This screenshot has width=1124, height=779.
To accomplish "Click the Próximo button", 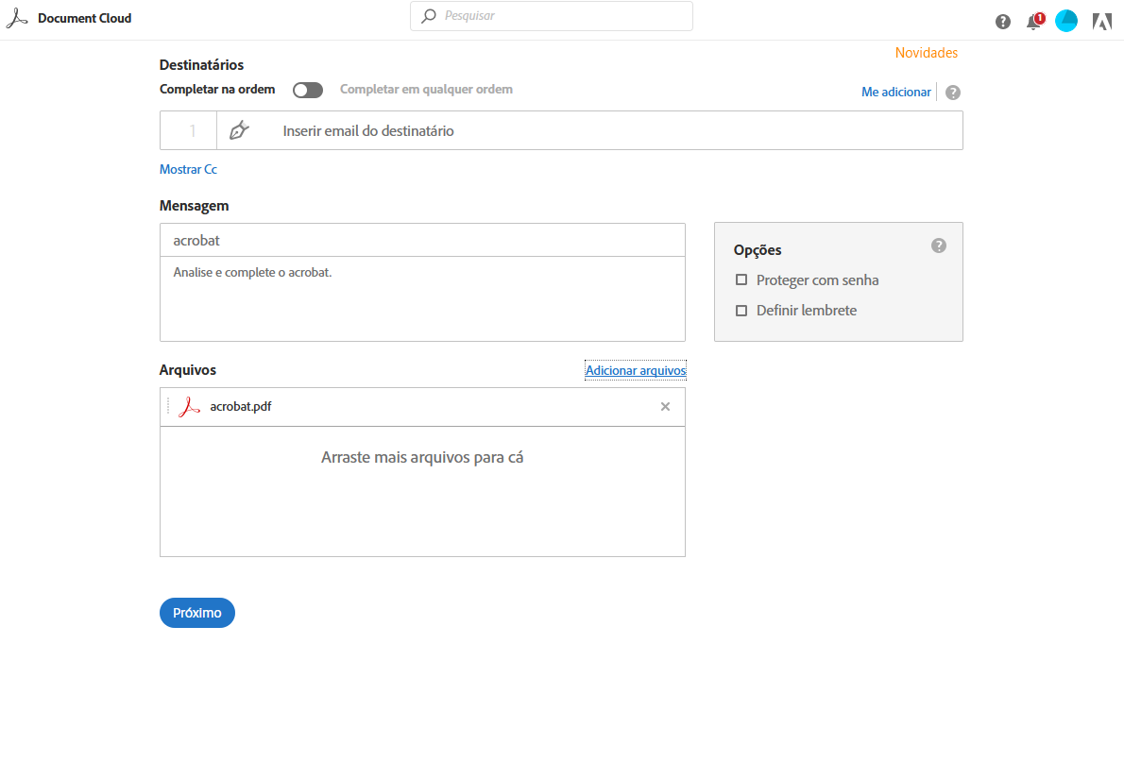I will pyautogui.click(x=196, y=613).
